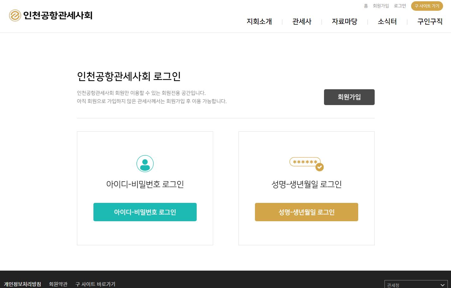Open the 소식터 navigation item
This screenshot has height=288, width=451.
(387, 22)
